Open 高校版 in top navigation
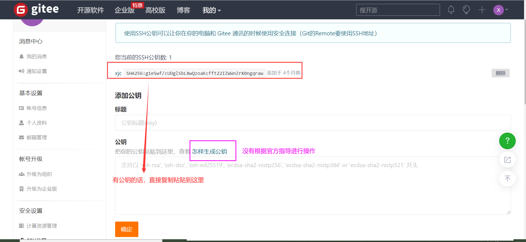The width and height of the screenshot is (526, 242). 155,10
